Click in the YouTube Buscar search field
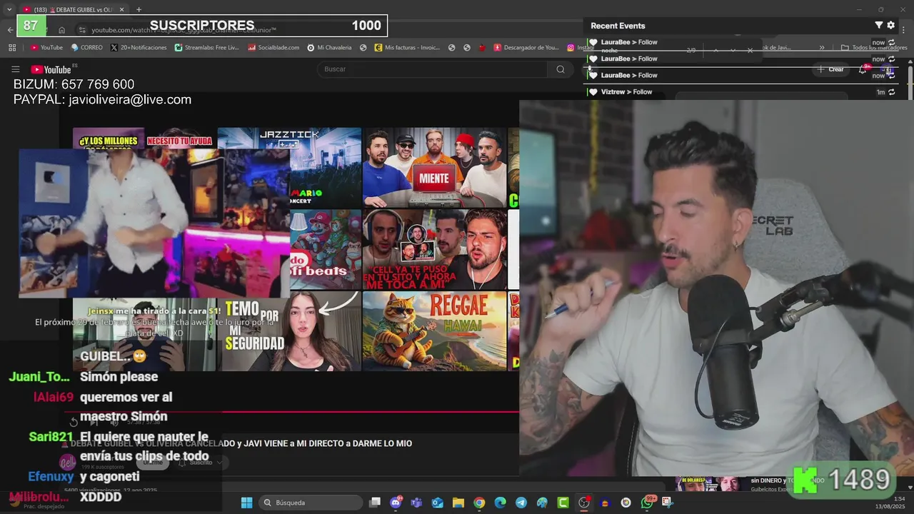The image size is (914, 514). [x=432, y=69]
